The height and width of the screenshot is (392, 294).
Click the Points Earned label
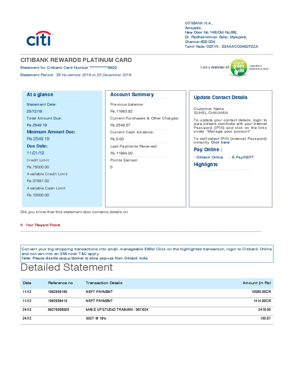124,160
